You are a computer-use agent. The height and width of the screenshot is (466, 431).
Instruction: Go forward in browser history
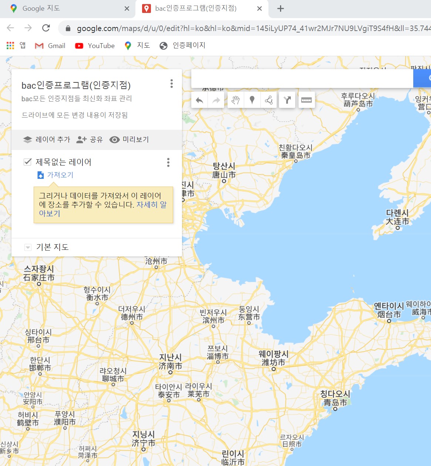coord(28,28)
